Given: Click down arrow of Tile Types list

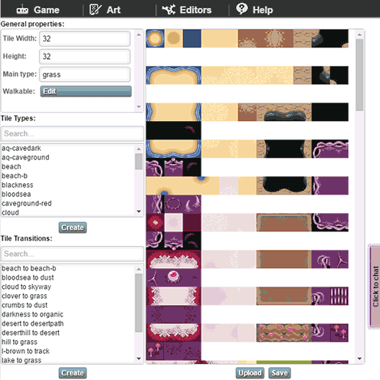Looking at the screenshot, I should click(139, 211).
